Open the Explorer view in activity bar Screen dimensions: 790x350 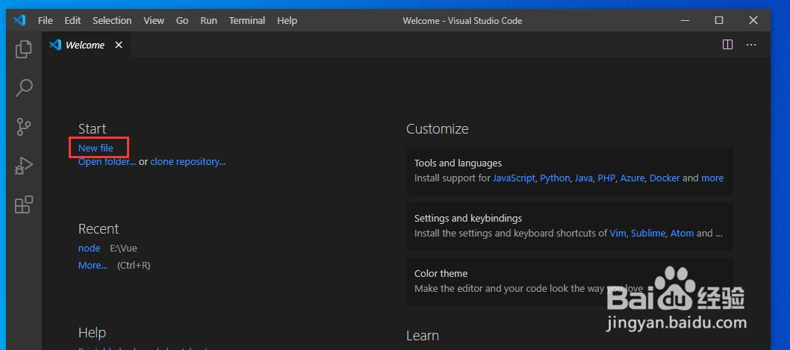[x=23, y=49]
